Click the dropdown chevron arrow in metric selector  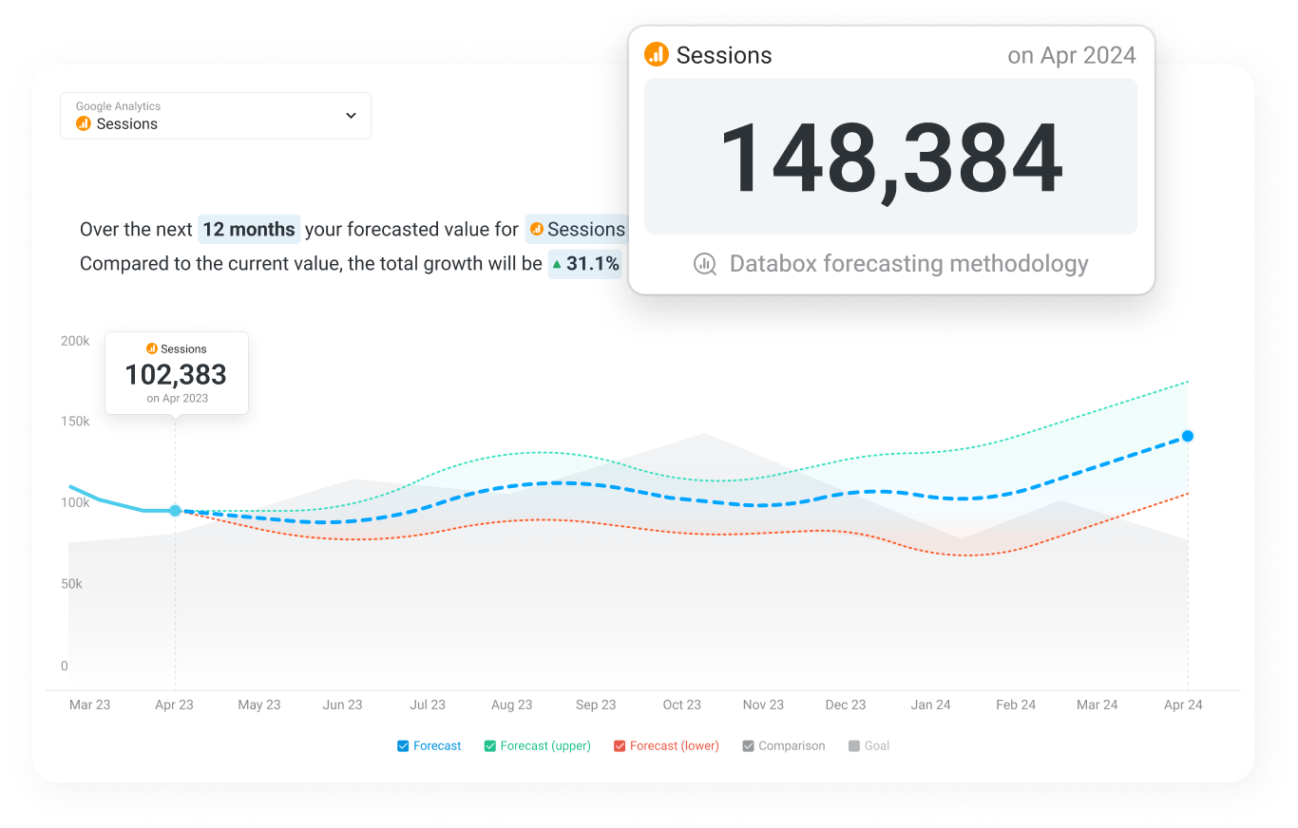point(351,116)
